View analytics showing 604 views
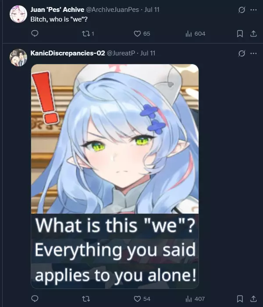Image resolution: width=263 pixels, height=307 pixels. (x=195, y=34)
